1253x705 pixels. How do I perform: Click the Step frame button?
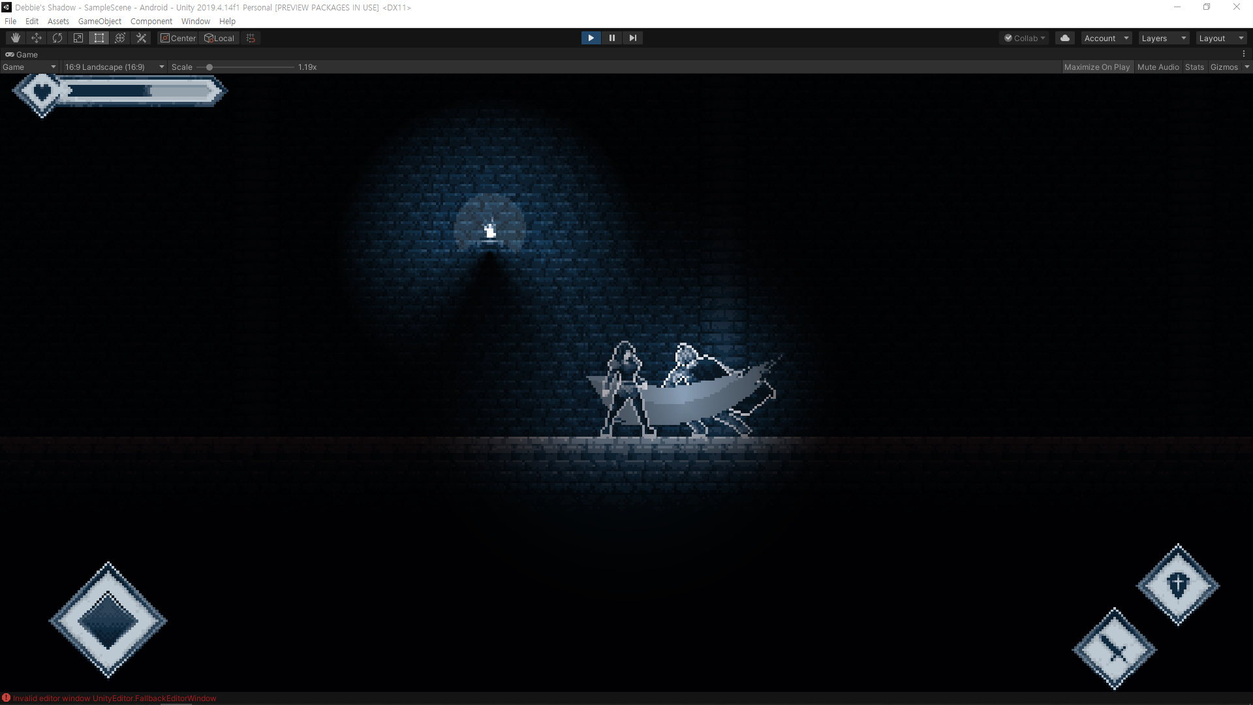632,38
